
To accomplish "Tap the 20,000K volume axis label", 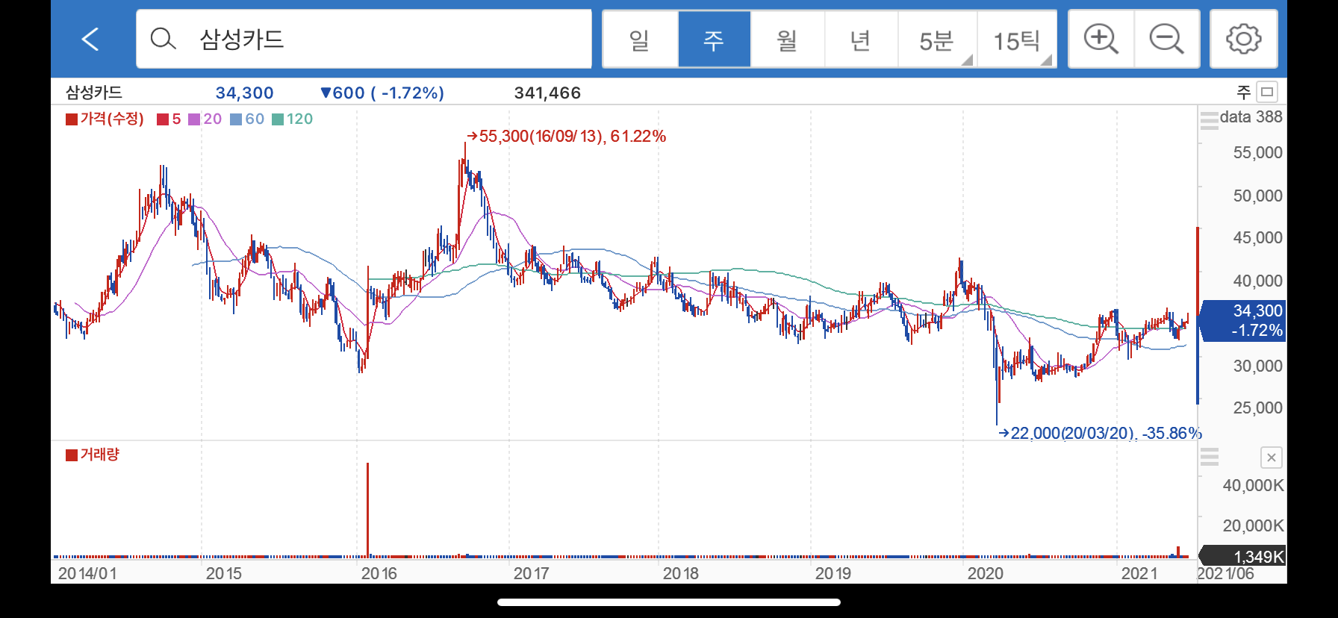I will point(1253,526).
